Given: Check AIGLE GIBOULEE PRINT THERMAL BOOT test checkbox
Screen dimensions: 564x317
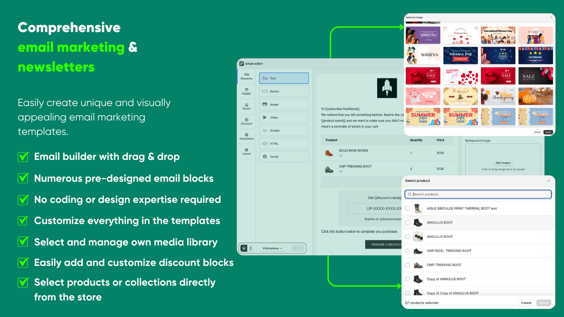Looking at the screenshot, I should (x=408, y=208).
